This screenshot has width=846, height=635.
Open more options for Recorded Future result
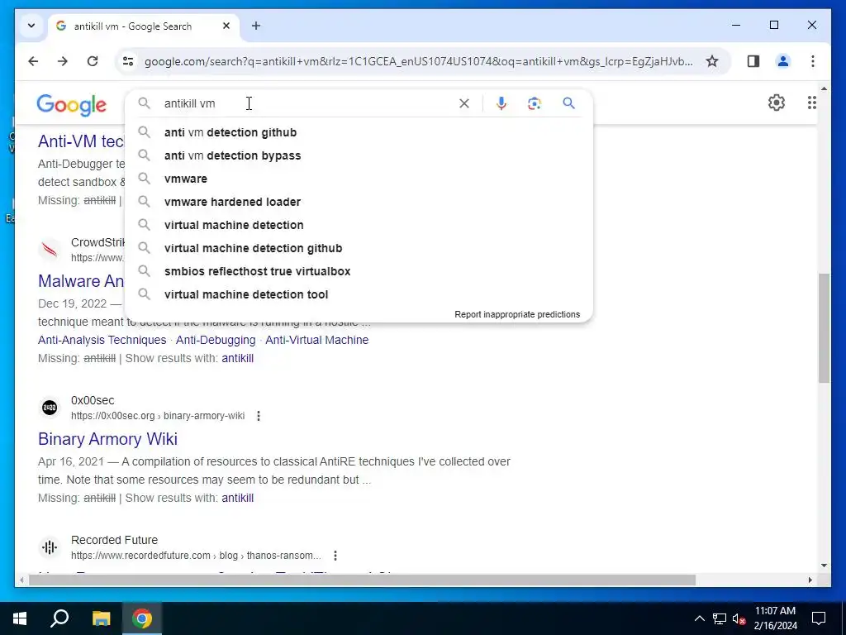[x=335, y=556]
